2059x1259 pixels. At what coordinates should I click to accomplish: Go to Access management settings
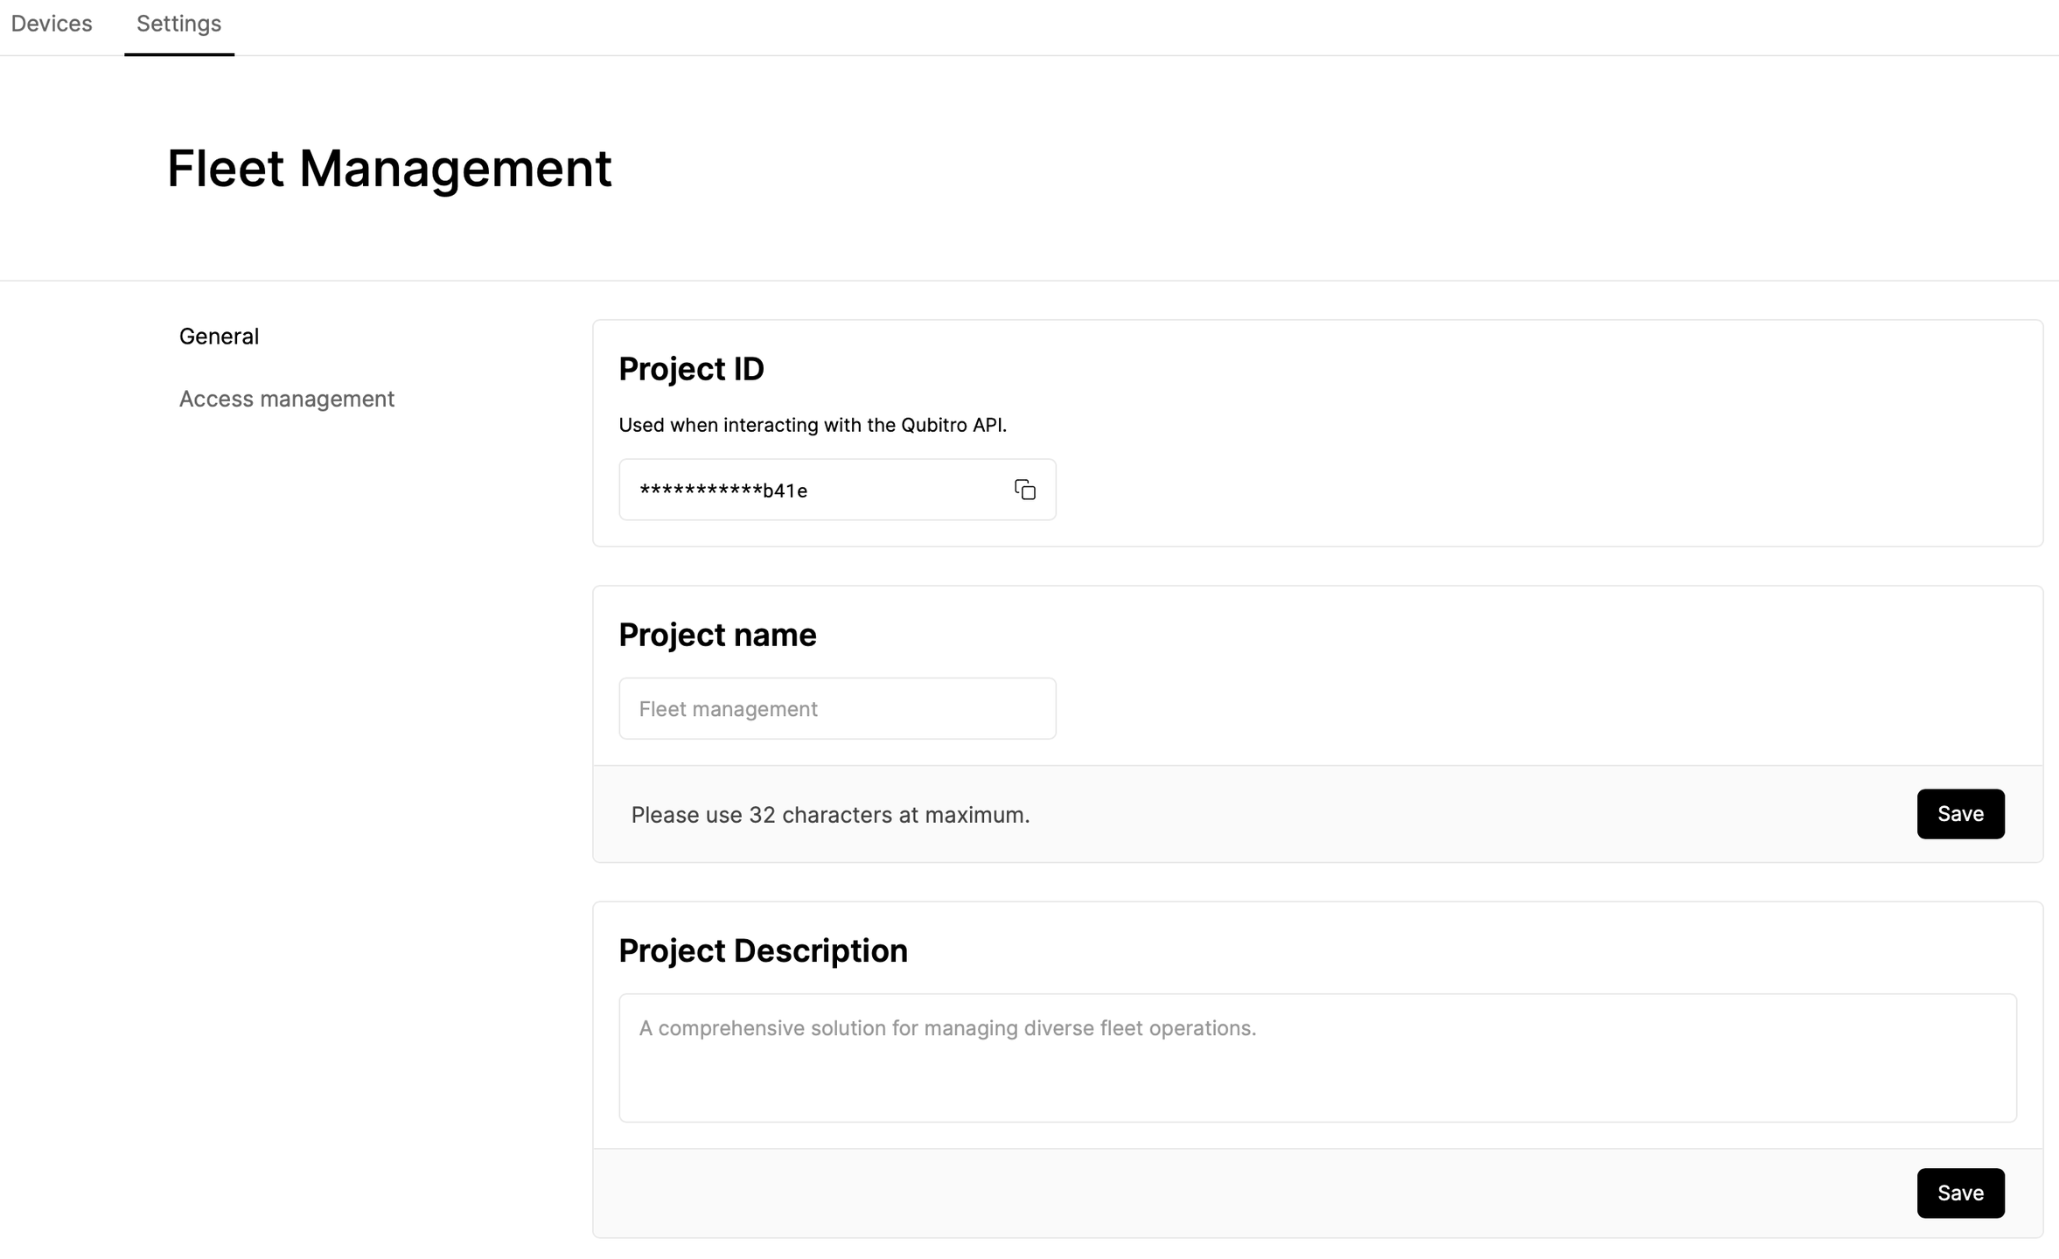[x=287, y=399]
